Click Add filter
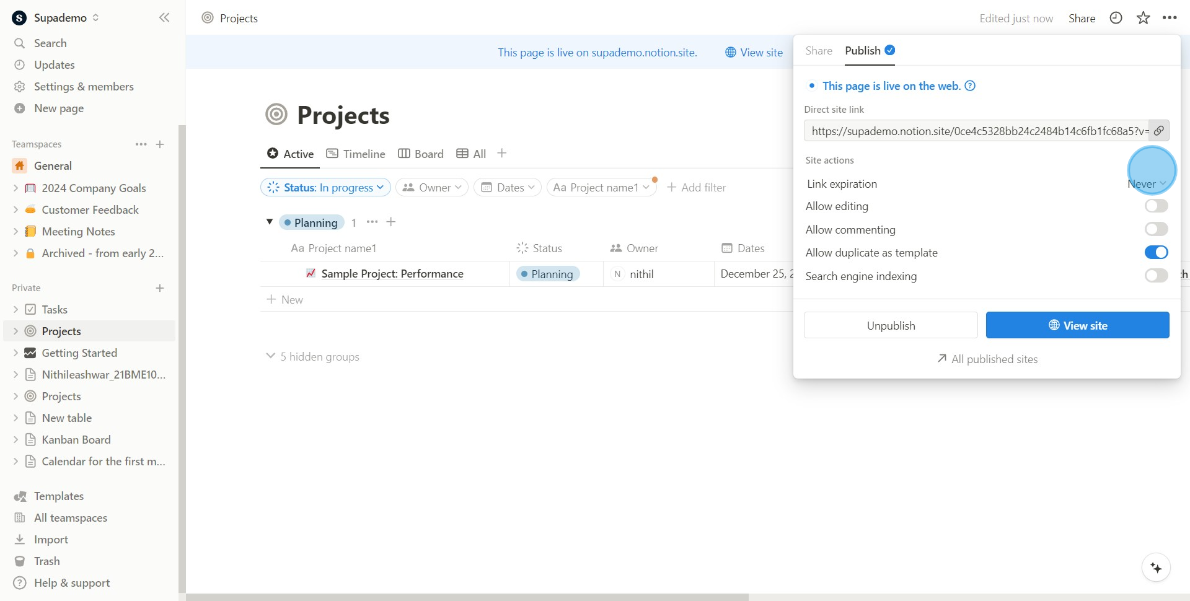Image resolution: width=1190 pixels, height=601 pixels. pyautogui.click(x=696, y=187)
